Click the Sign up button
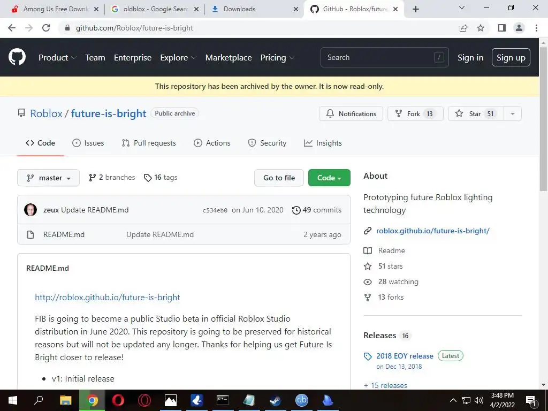 tap(511, 57)
